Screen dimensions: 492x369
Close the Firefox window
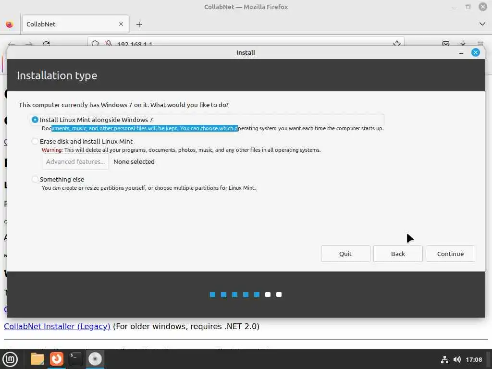pos(483,7)
